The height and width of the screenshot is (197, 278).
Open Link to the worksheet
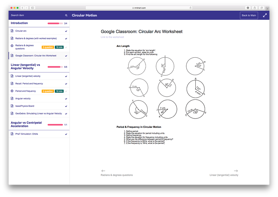(112, 37)
